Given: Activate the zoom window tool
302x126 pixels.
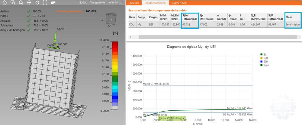Looking at the screenshot, I should click(x=13, y=3).
